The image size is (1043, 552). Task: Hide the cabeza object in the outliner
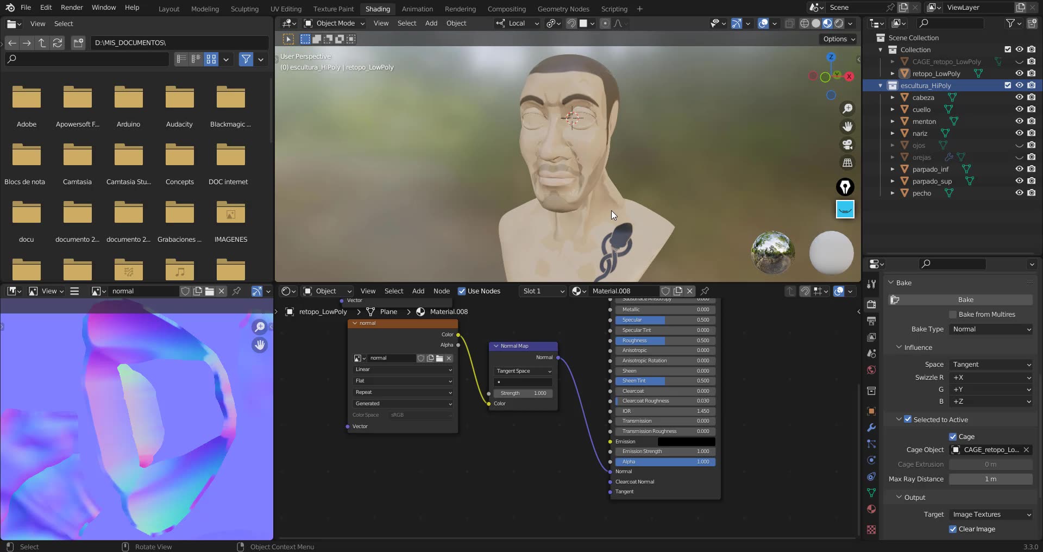pyautogui.click(x=1019, y=97)
